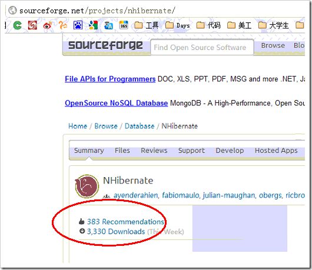Open the Baidu paw bookmark icon
The image size is (312, 270).
78,25
